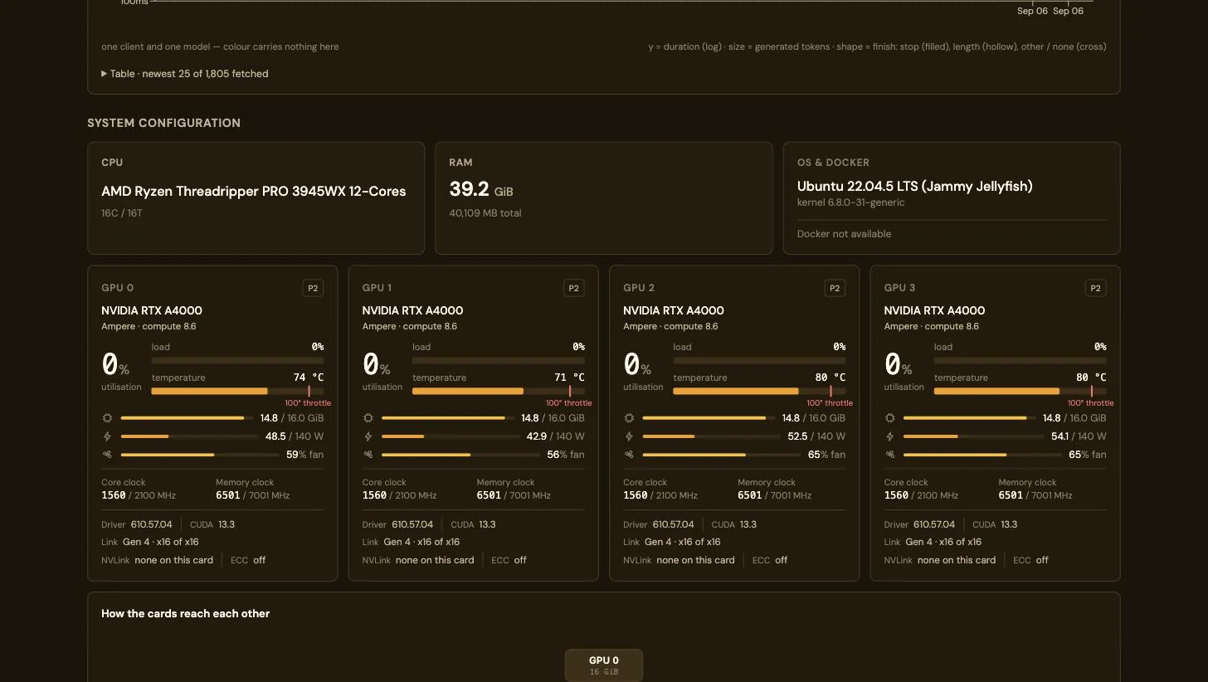Click the CUDA 13.3 value on GPU 0

click(x=226, y=524)
